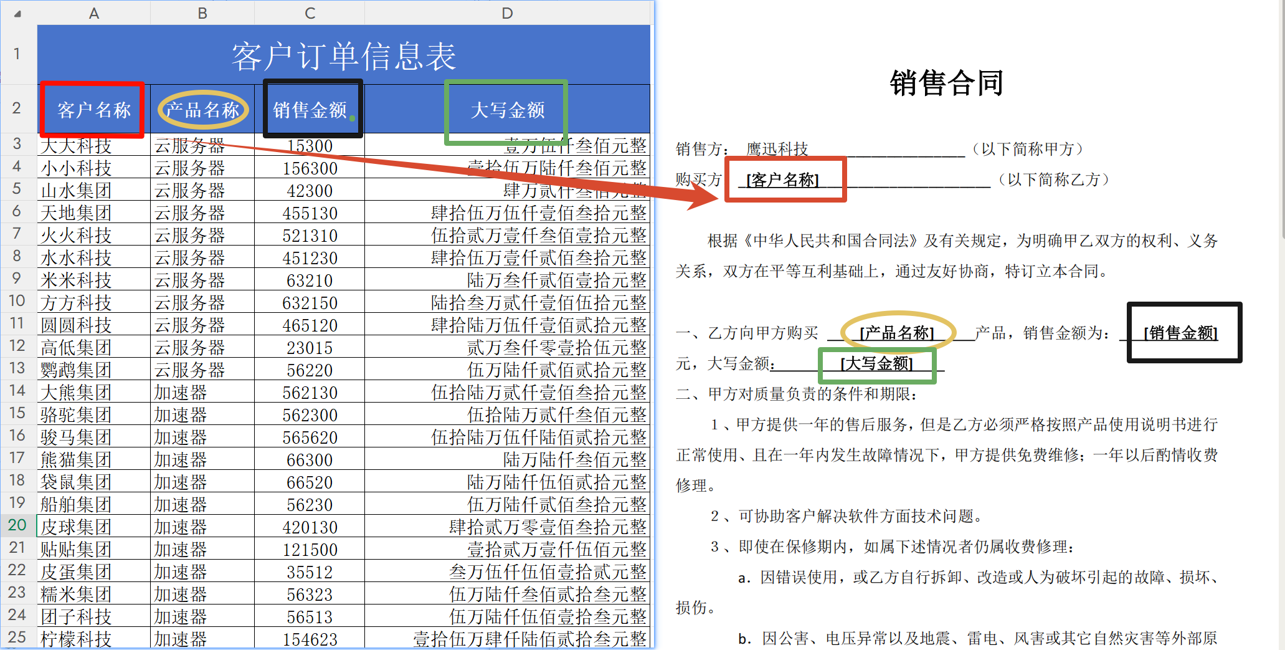Select column header B
Image resolution: width=1285 pixels, height=650 pixels.
(202, 12)
